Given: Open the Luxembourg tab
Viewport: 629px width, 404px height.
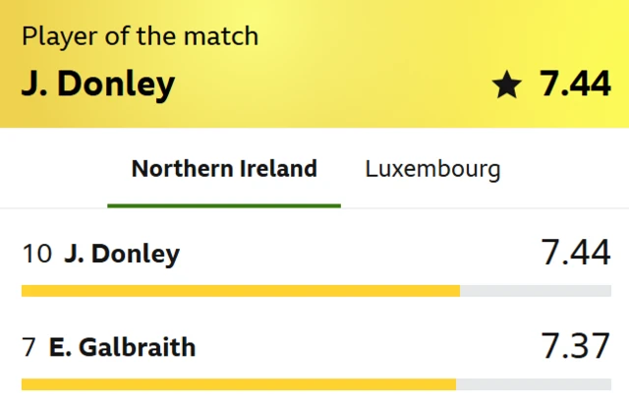Looking at the screenshot, I should [432, 168].
